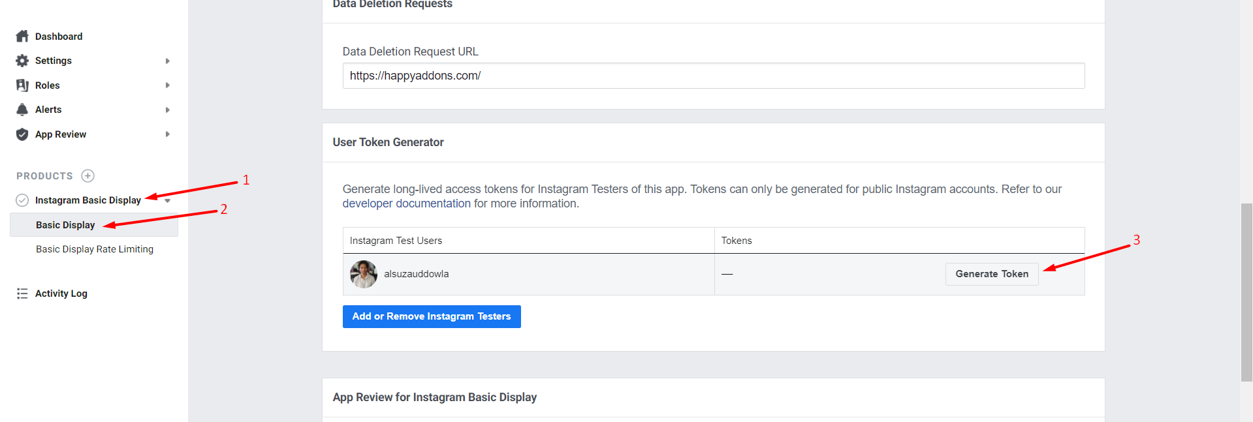1253x422 pixels.
Task: Click the page vertical scrollbar thumb
Action: [1246, 292]
